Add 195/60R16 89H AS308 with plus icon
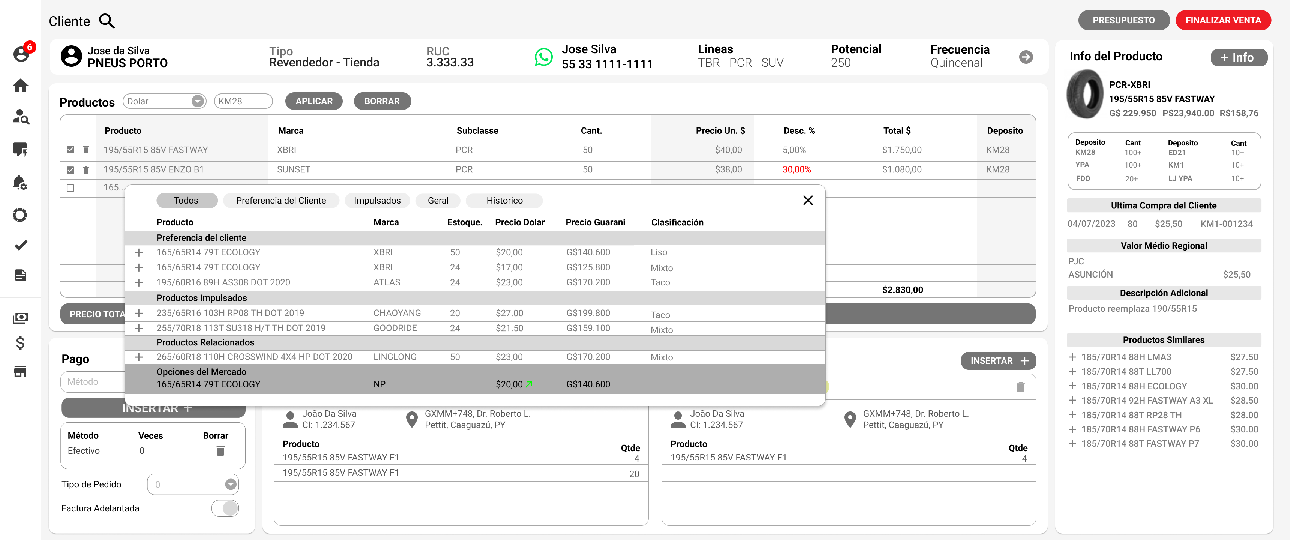This screenshot has height=540, width=1290. tap(139, 282)
